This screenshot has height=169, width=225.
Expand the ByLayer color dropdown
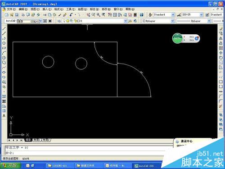point(172,21)
